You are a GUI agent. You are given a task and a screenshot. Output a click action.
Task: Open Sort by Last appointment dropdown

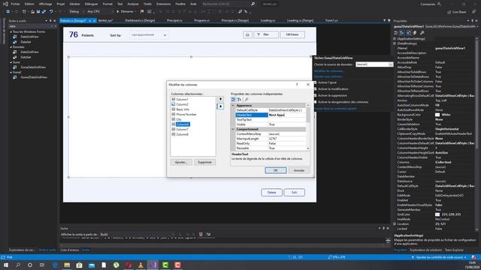(149, 35)
